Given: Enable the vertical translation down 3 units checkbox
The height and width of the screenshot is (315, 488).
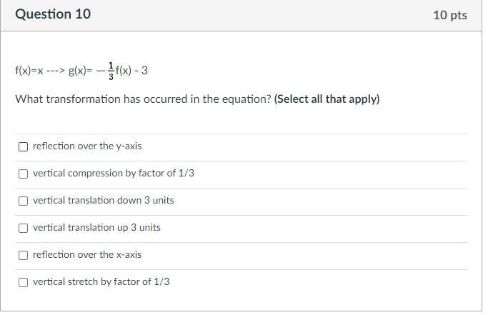Looking at the screenshot, I should pyautogui.click(x=24, y=201).
